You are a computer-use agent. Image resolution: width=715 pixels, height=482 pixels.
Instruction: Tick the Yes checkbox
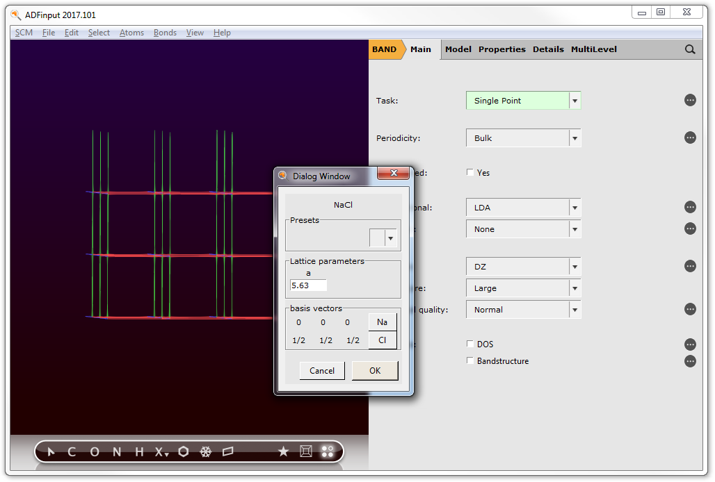click(470, 173)
